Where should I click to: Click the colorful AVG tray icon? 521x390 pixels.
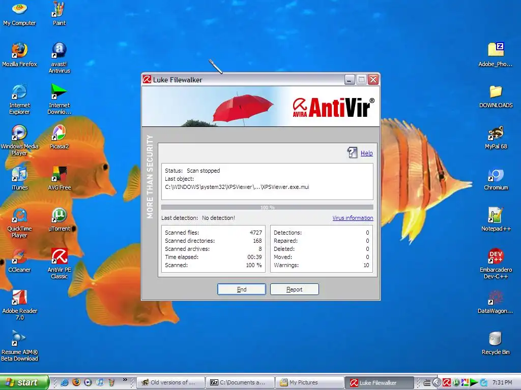pos(465,382)
